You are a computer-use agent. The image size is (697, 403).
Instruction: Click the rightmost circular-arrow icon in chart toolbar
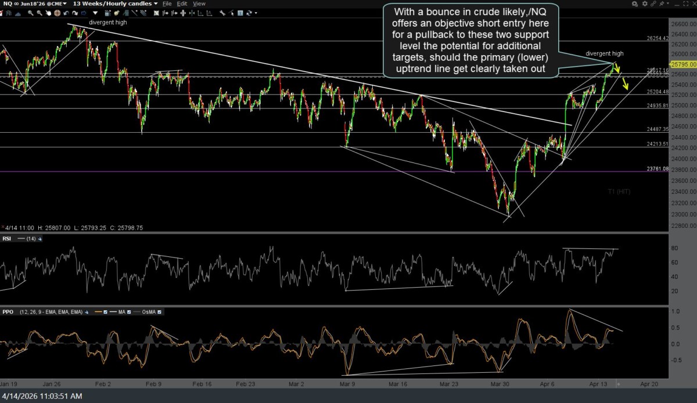point(250,12)
